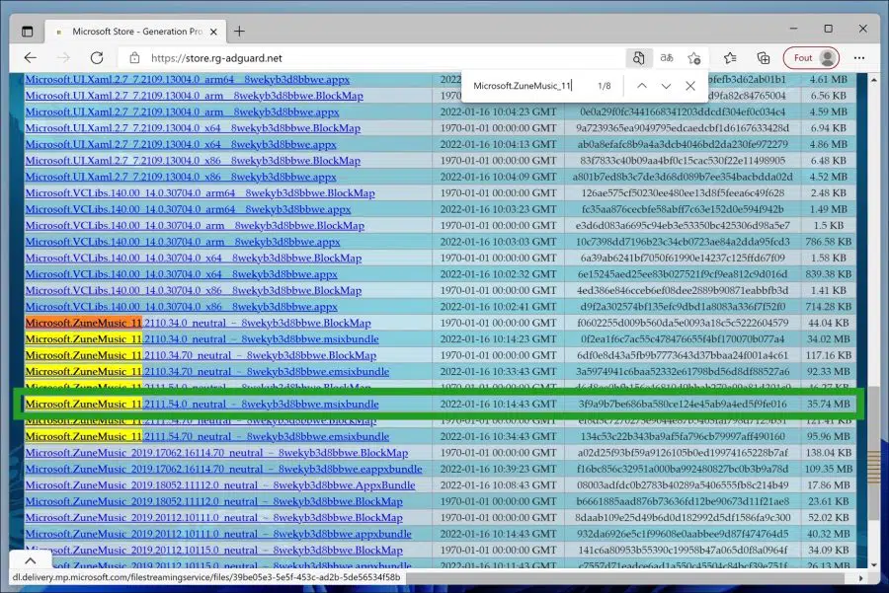Download ZuneMusic 11.2110.34.0 msixbundle file
Image resolution: width=889 pixels, height=593 pixels.
pyautogui.click(x=202, y=339)
